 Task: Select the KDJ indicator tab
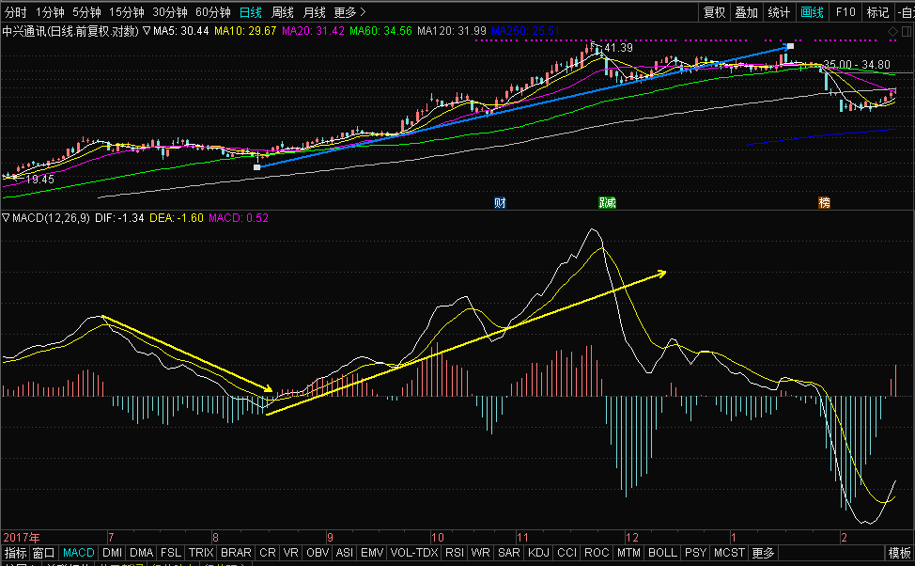coord(539,553)
